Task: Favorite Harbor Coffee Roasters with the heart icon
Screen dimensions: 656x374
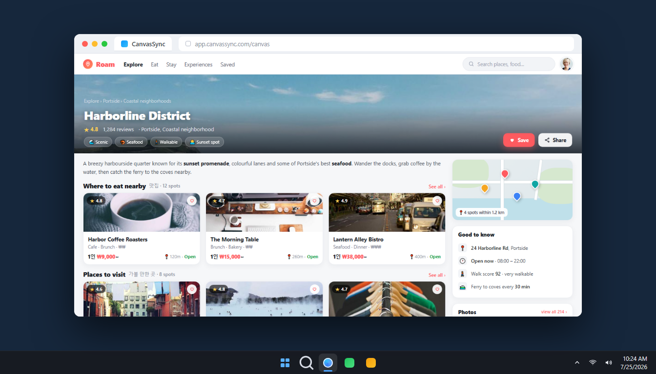Action: (192, 201)
